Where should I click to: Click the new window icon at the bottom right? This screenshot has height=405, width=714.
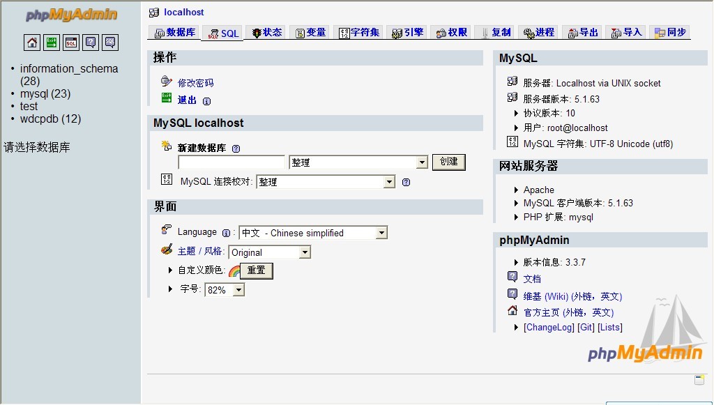(x=699, y=380)
